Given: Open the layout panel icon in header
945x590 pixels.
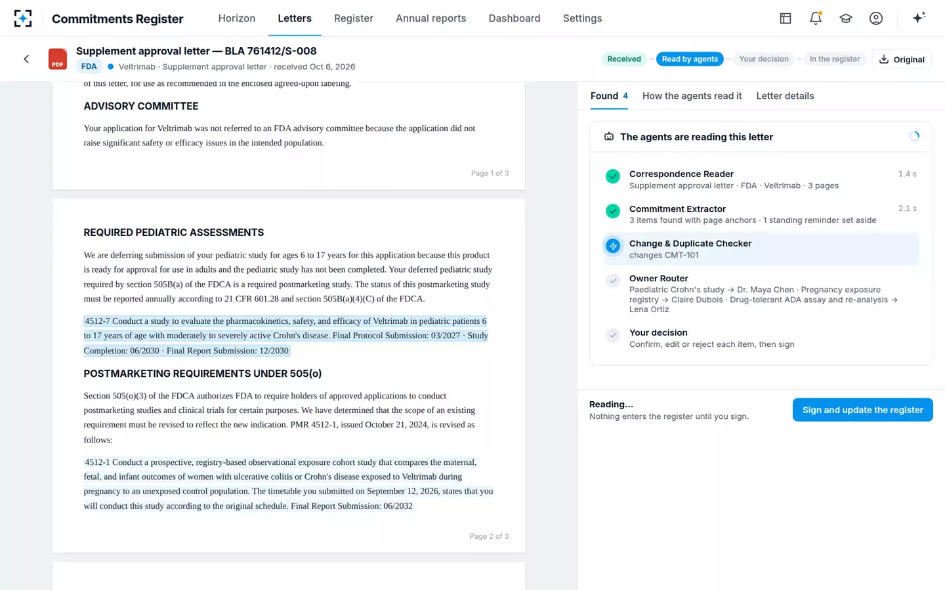Looking at the screenshot, I should tap(785, 18).
